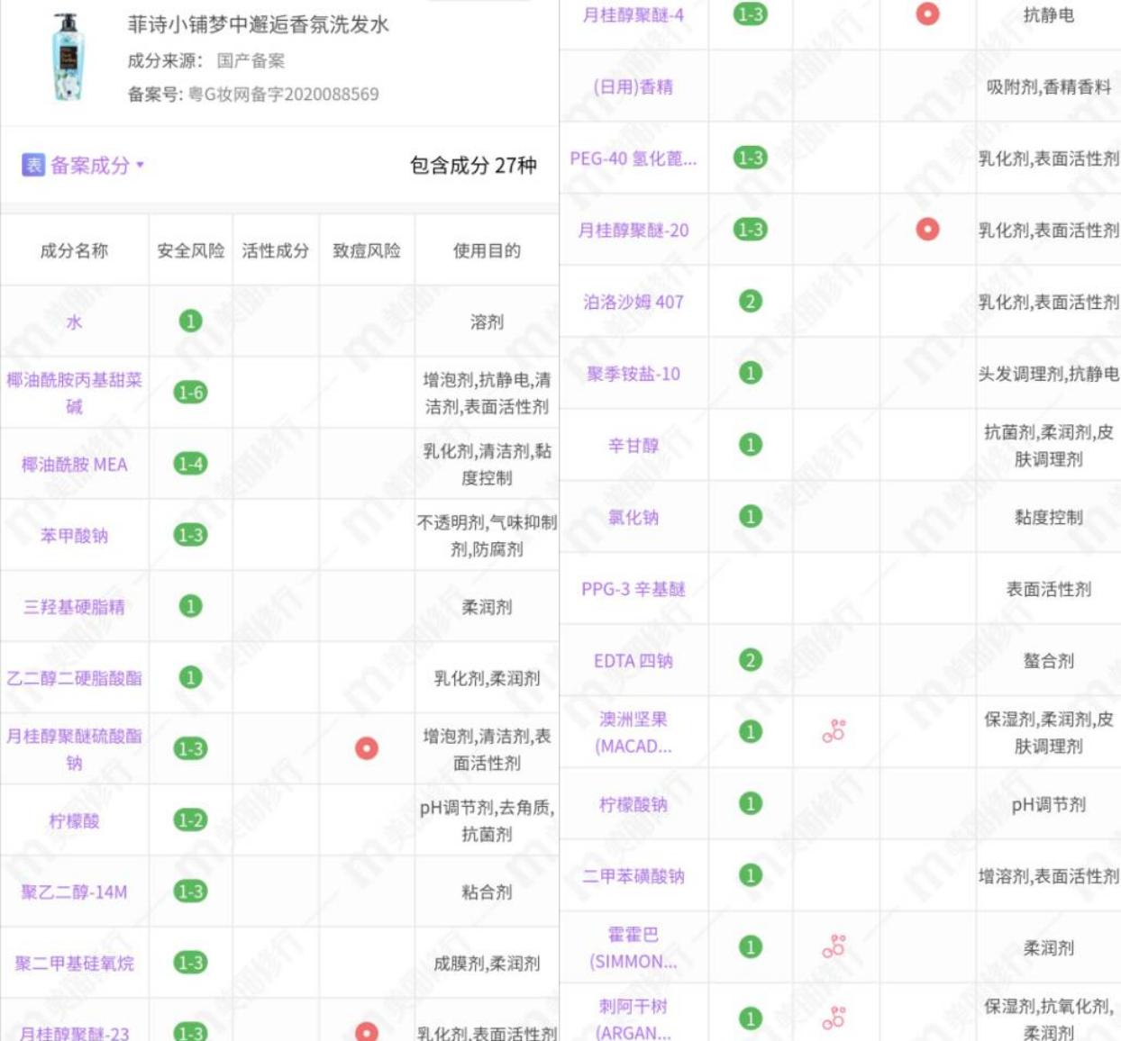Click the safety risk badge for 泊洛沙姆 407

click(749, 302)
